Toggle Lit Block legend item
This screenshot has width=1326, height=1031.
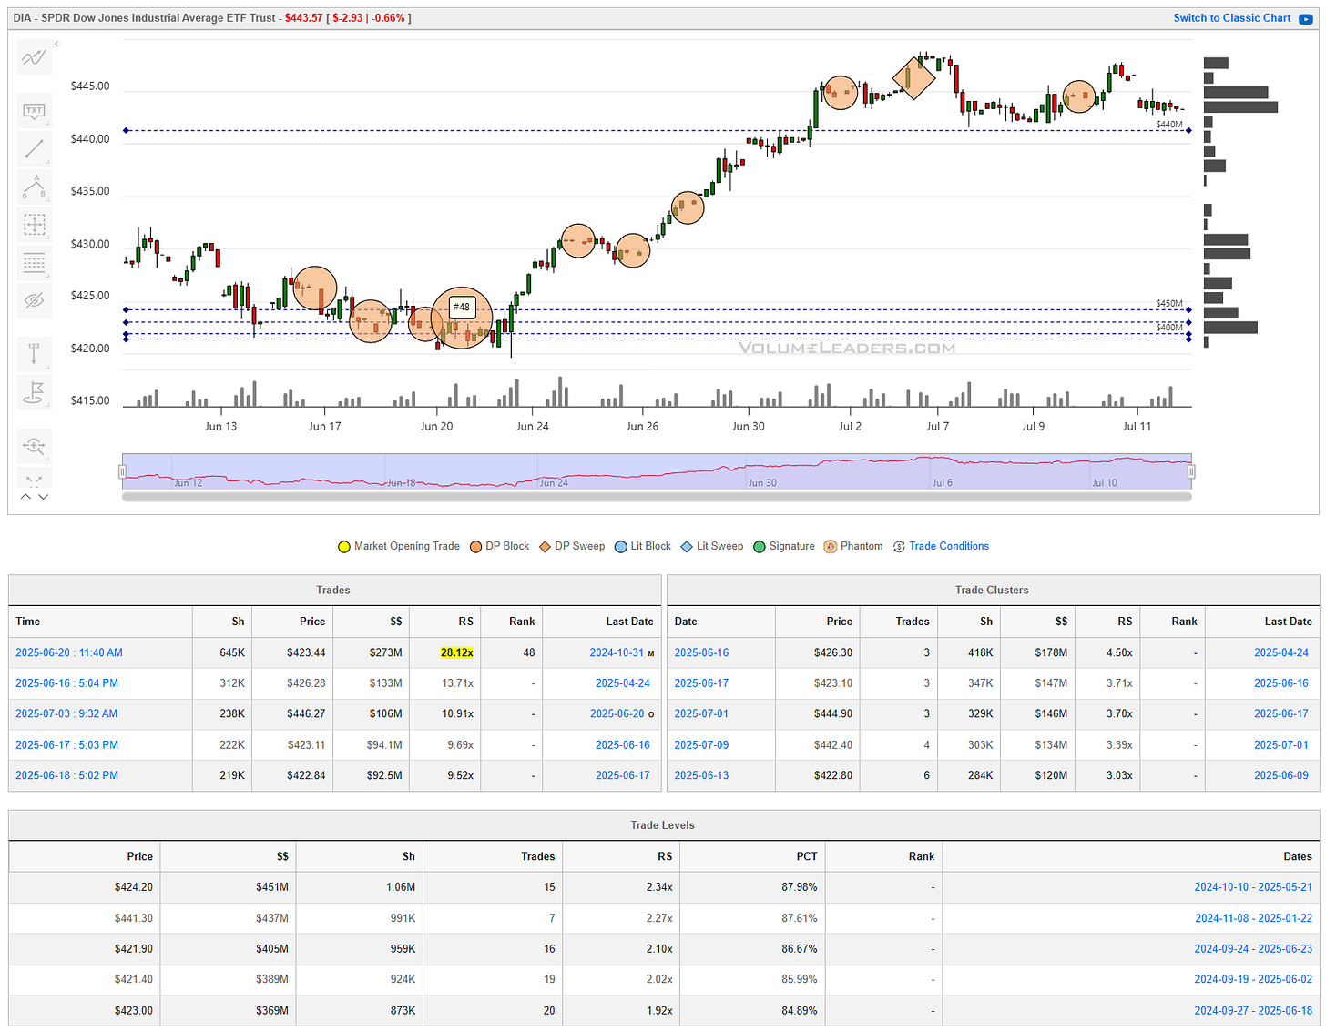pos(643,546)
